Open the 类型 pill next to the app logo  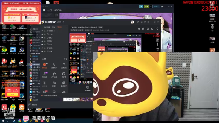click(x=60, y=22)
